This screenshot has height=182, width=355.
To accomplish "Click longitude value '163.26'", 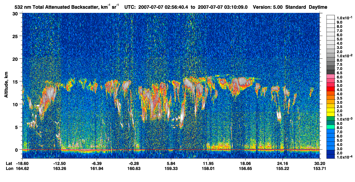I will pyautogui.click(x=60, y=168).
